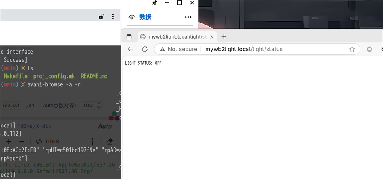
Task: Click proj_config.mk in the terminal listing
Action: click(54, 76)
